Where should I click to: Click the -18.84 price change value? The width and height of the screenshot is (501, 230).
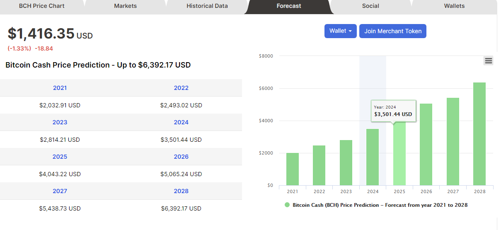point(44,48)
